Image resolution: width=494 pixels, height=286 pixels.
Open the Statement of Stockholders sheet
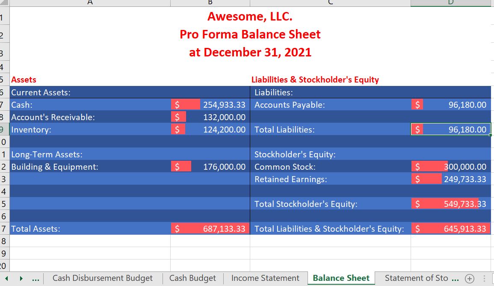click(417, 278)
